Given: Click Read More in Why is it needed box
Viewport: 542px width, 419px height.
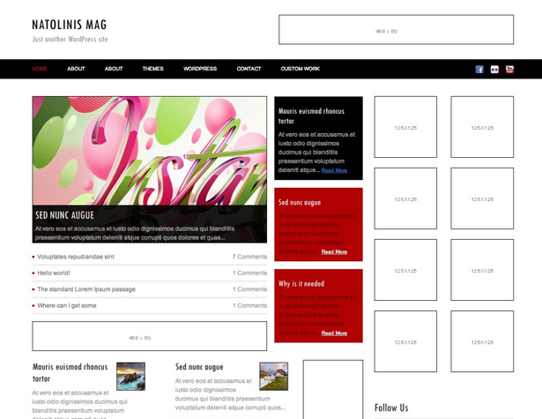Looking at the screenshot, I should (x=334, y=333).
